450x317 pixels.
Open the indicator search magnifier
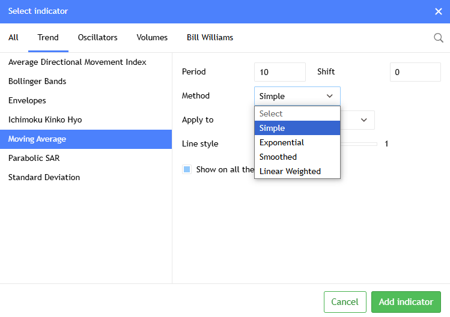438,38
